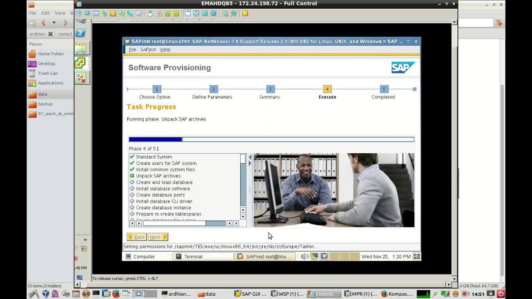Click the installation progress bar
The image size is (532, 299).
(x=271, y=140)
